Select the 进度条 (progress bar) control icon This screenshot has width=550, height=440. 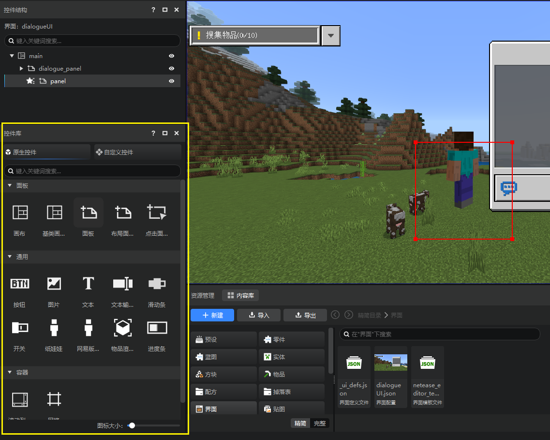(157, 328)
